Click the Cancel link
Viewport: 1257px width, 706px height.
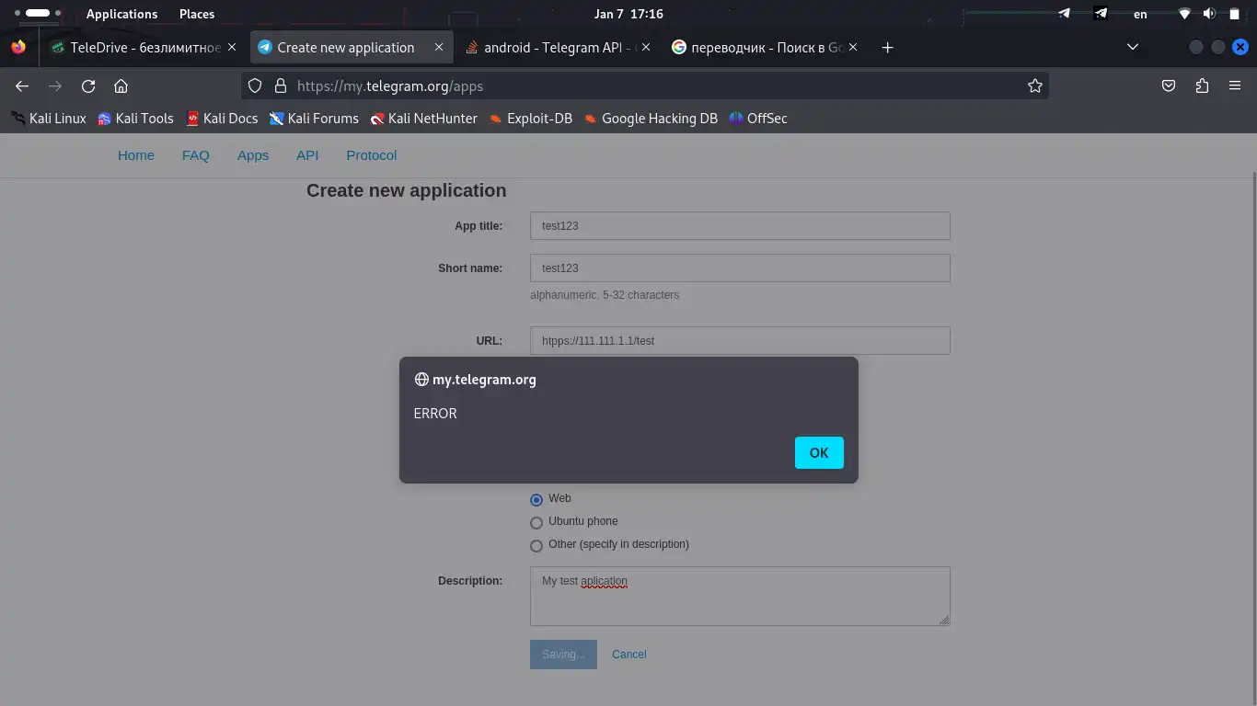629,655
